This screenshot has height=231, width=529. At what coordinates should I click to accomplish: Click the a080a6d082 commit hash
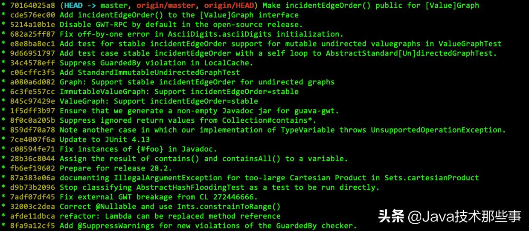(x=32, y=82)
